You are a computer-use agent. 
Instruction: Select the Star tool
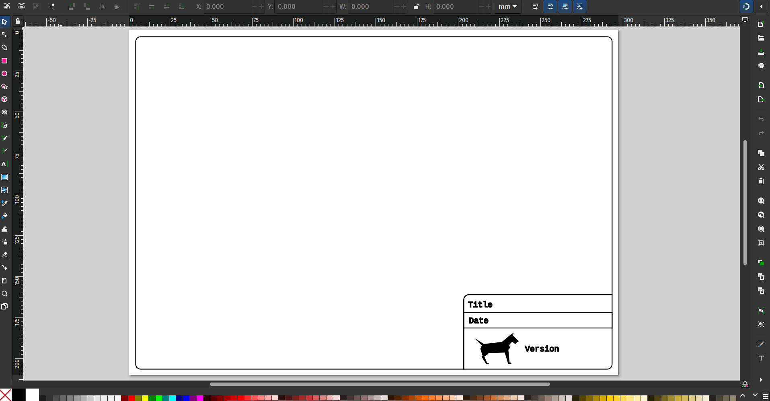(5, 87)
